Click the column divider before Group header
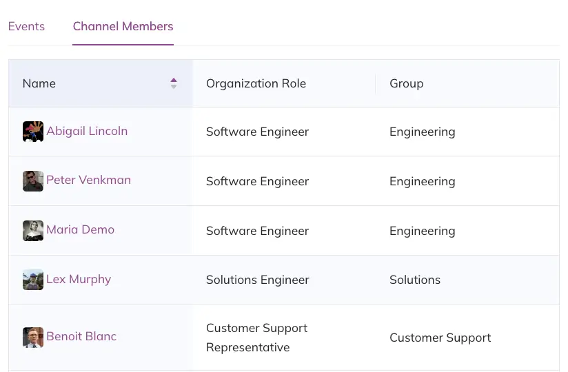Screen dimensions: 568x372 [x=376, y=83]
